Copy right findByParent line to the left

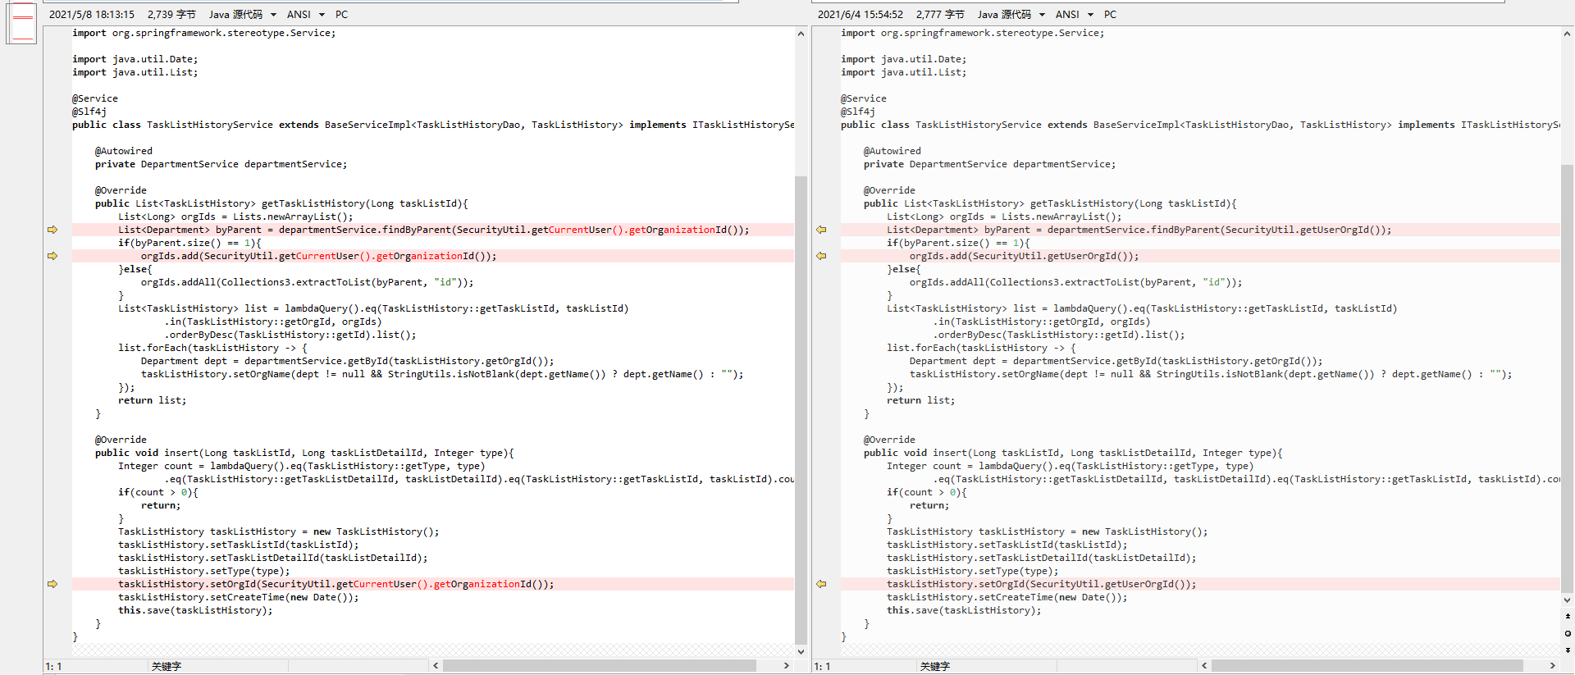[x=821, y=230]
